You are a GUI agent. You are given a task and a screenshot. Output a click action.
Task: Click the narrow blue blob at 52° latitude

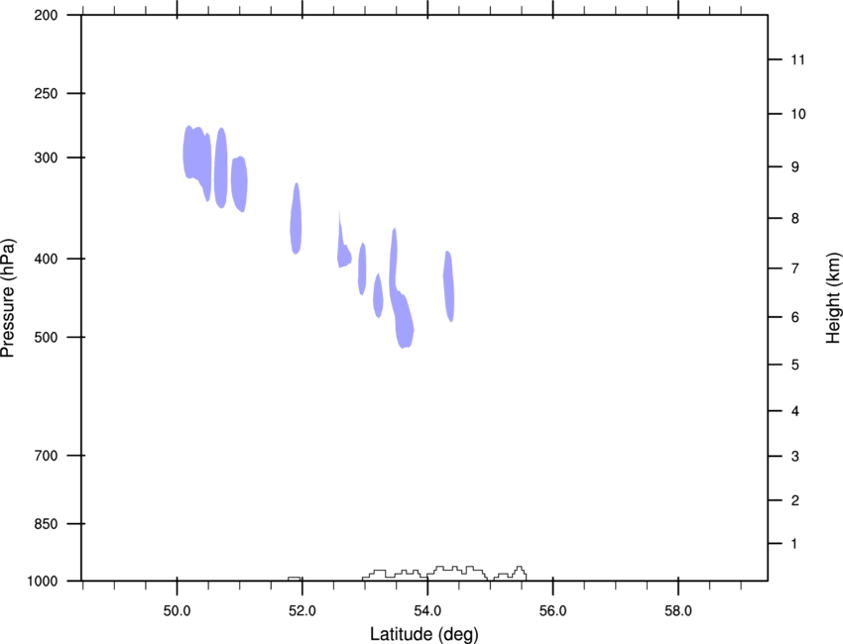[x=296, y=219]
